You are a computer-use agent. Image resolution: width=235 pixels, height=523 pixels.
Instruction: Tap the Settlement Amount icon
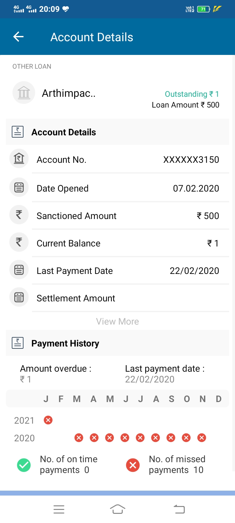19,297
